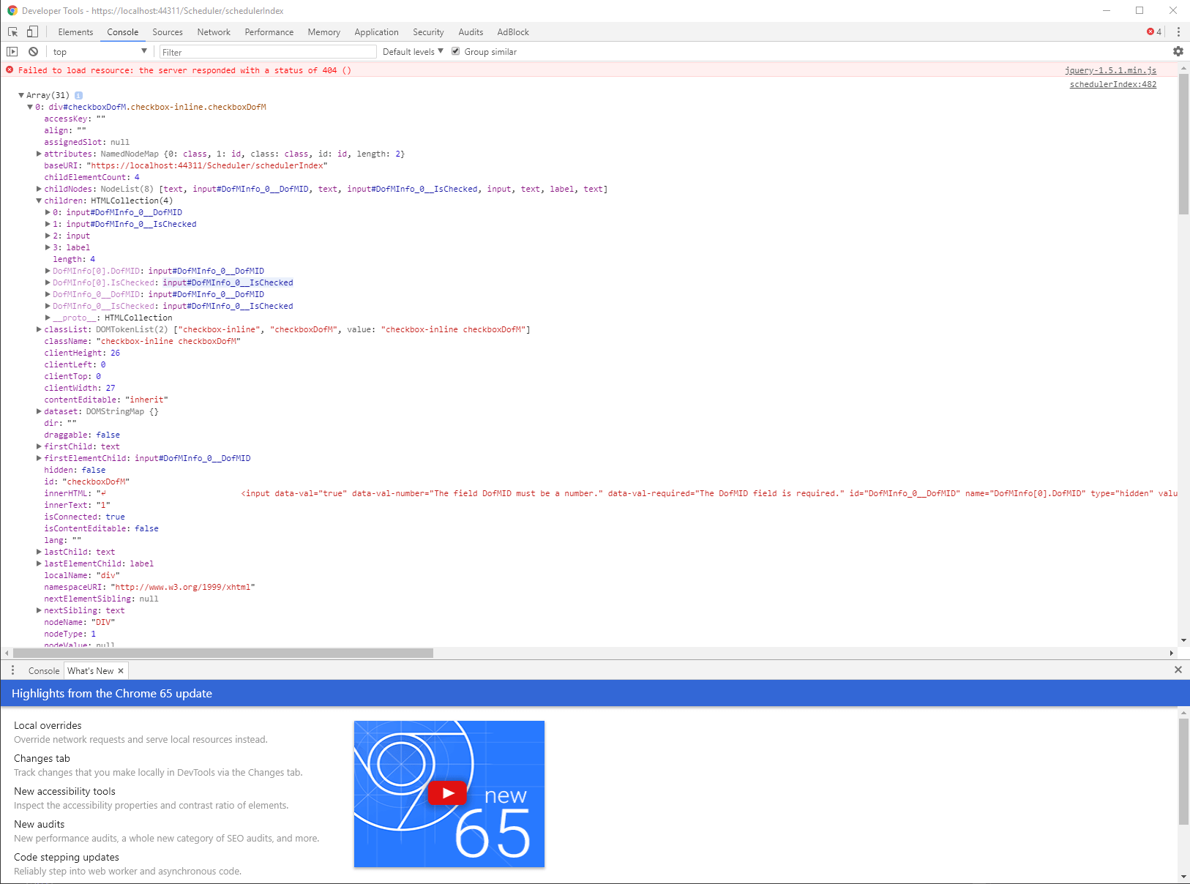This screenshot has height=884, width=1190.
Task: Expand the classList DOMTokenList
Action: [39, 329]
